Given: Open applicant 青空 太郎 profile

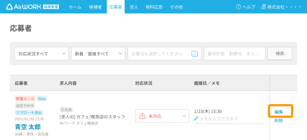Looking at the screenshot, I should tap(28, 127).
